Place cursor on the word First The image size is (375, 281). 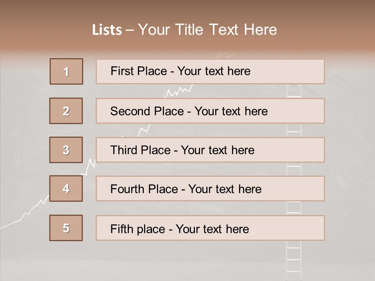tap(122, 71)
